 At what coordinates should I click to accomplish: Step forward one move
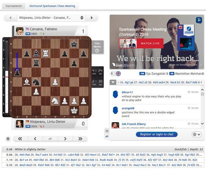[65, 139]
